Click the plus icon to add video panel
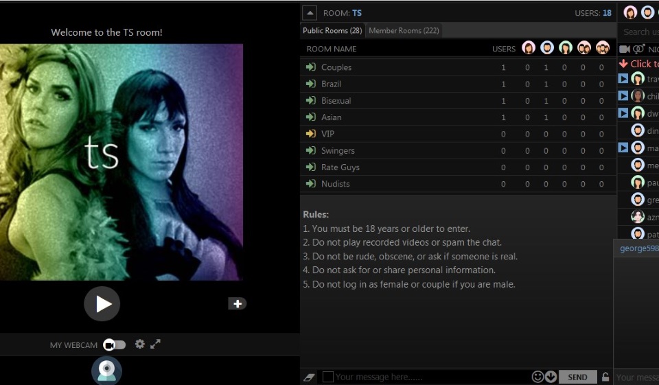This screenshot has width=659, height=385. pyautogui.click(x=237, y=303)
